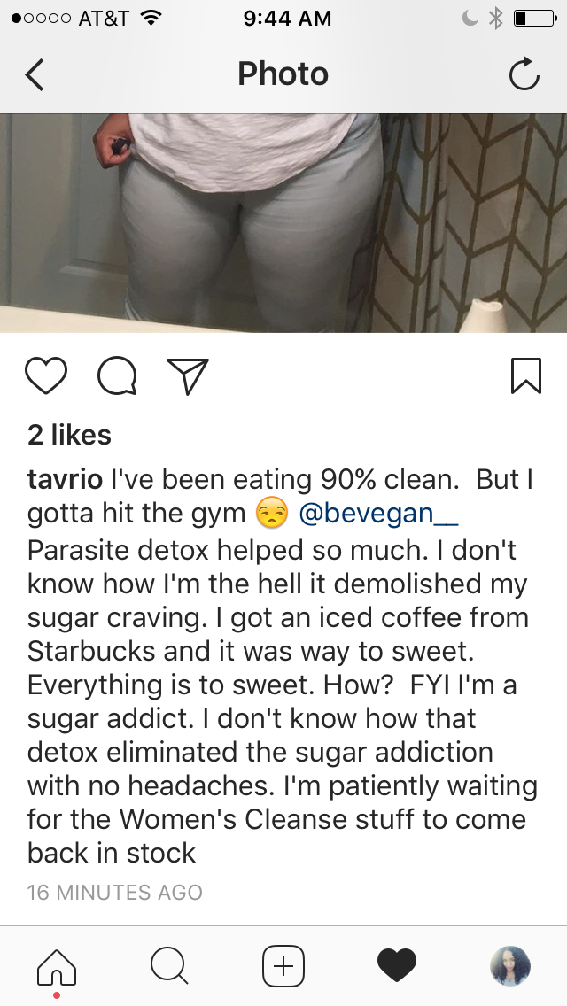567x1006 pixels.
Task: Share post via paper plane icon
Action: pos(188,375)
